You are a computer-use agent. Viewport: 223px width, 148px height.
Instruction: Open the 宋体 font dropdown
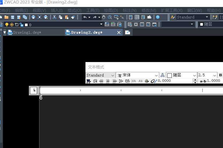click(156, 75)
